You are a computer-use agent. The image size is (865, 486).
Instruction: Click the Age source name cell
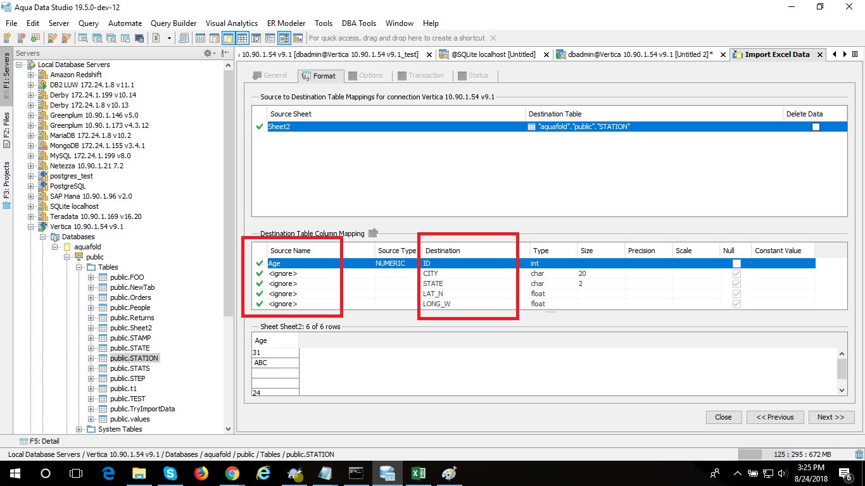click(320, 263)
